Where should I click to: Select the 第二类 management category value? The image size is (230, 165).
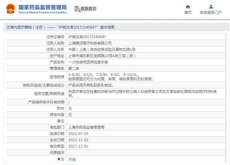coord(74,68)
